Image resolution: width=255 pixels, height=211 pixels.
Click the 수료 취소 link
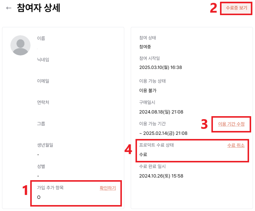coord(236,145)
